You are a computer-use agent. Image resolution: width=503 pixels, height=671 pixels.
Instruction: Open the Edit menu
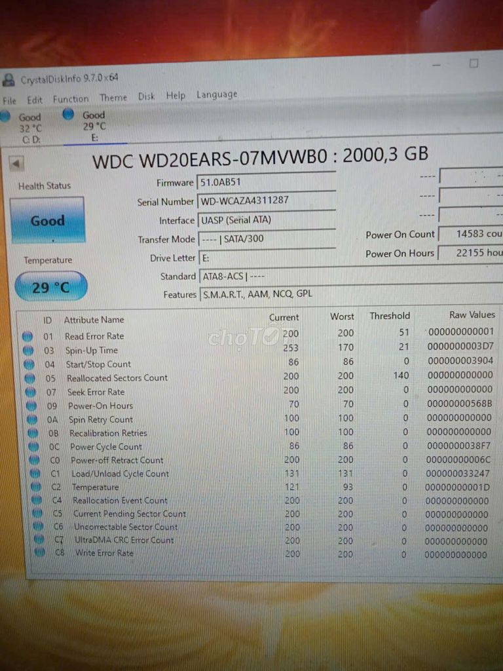(x=35, y=100)
